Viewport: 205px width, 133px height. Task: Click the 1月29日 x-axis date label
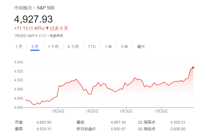[x=161, y=111]
